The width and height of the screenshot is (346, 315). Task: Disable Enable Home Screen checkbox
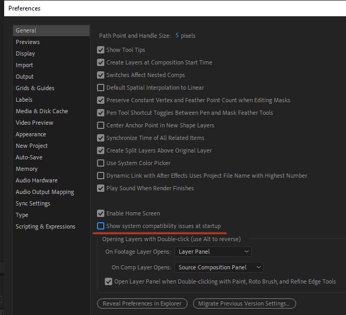pyautogui.click(x=101, y=213)
